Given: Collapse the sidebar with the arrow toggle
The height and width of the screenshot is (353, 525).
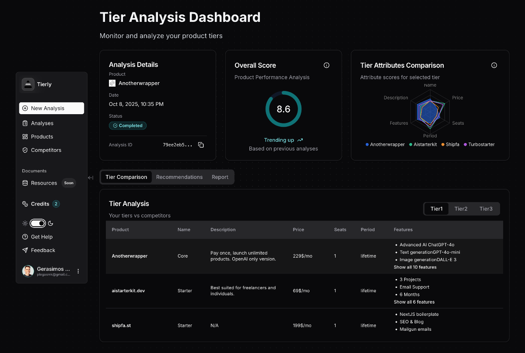Looking at the screenshot, I should pyautogui.click(x=91, y=178).
